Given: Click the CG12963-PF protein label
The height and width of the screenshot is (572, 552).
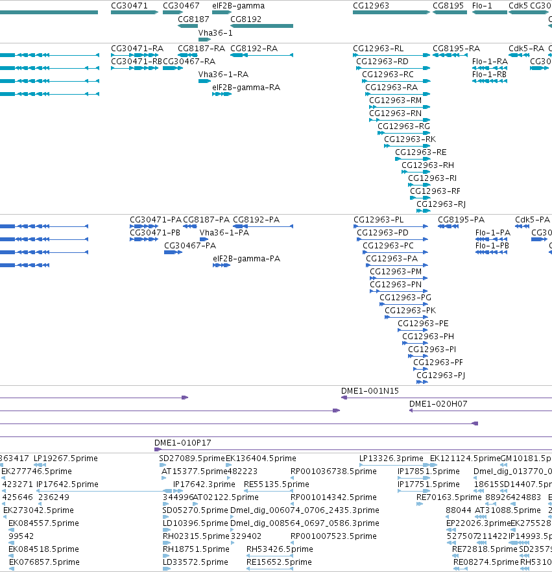Looking at the screenshot, I should click(438, 363).
